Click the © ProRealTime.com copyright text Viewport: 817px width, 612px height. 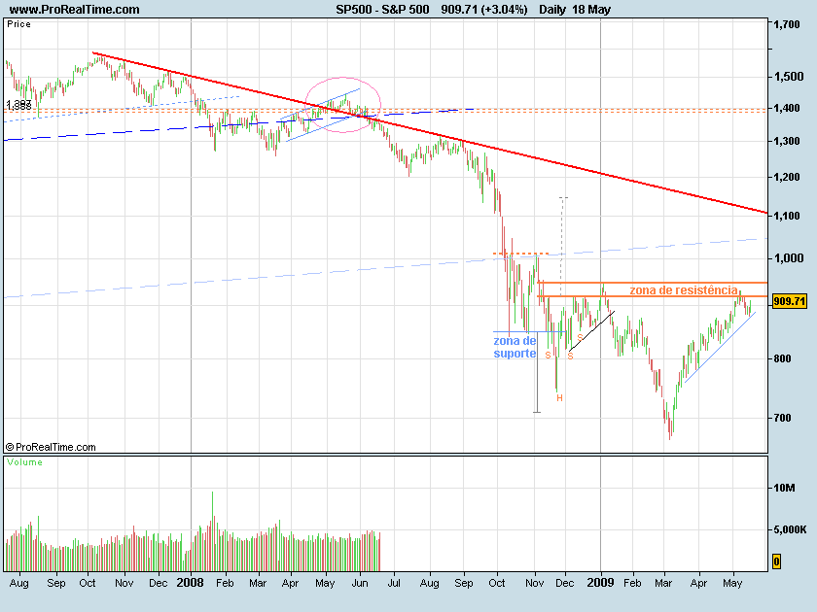click(51, 447)
